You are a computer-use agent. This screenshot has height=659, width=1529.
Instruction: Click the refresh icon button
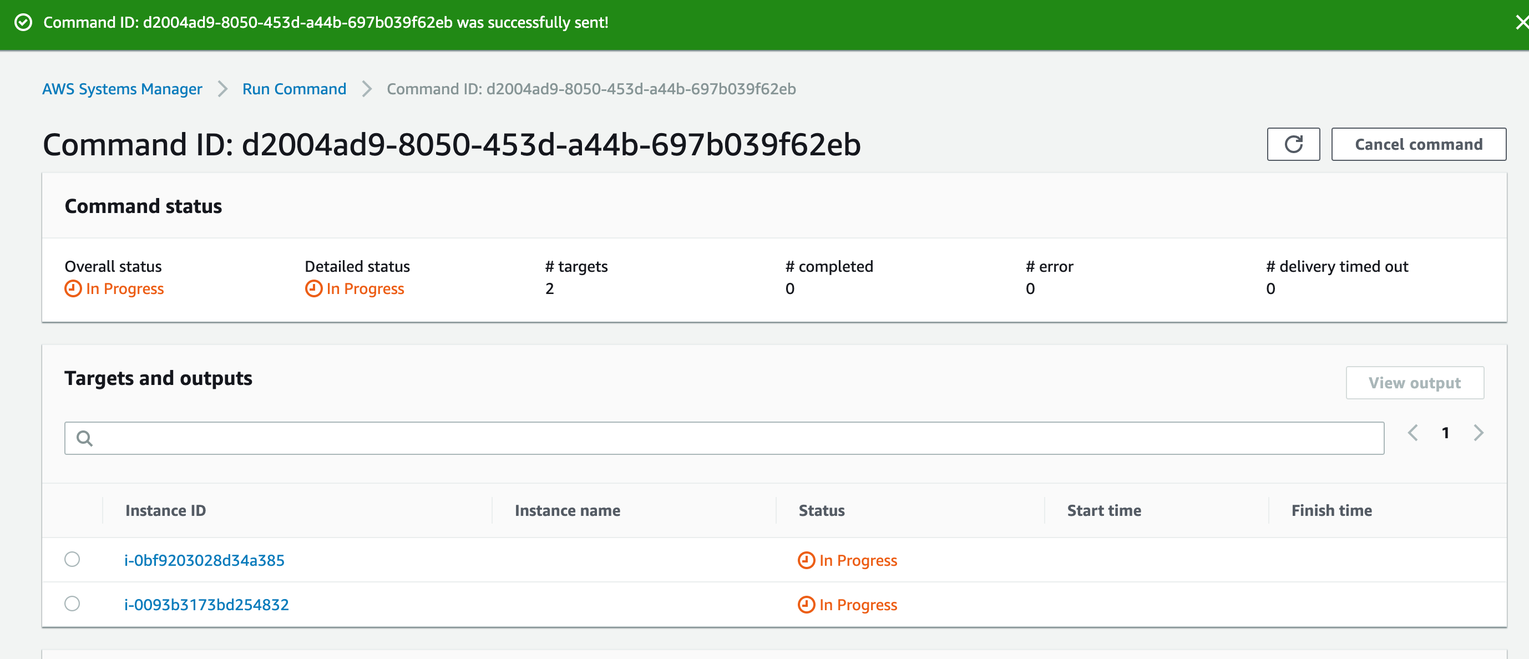click(1293, 144)
